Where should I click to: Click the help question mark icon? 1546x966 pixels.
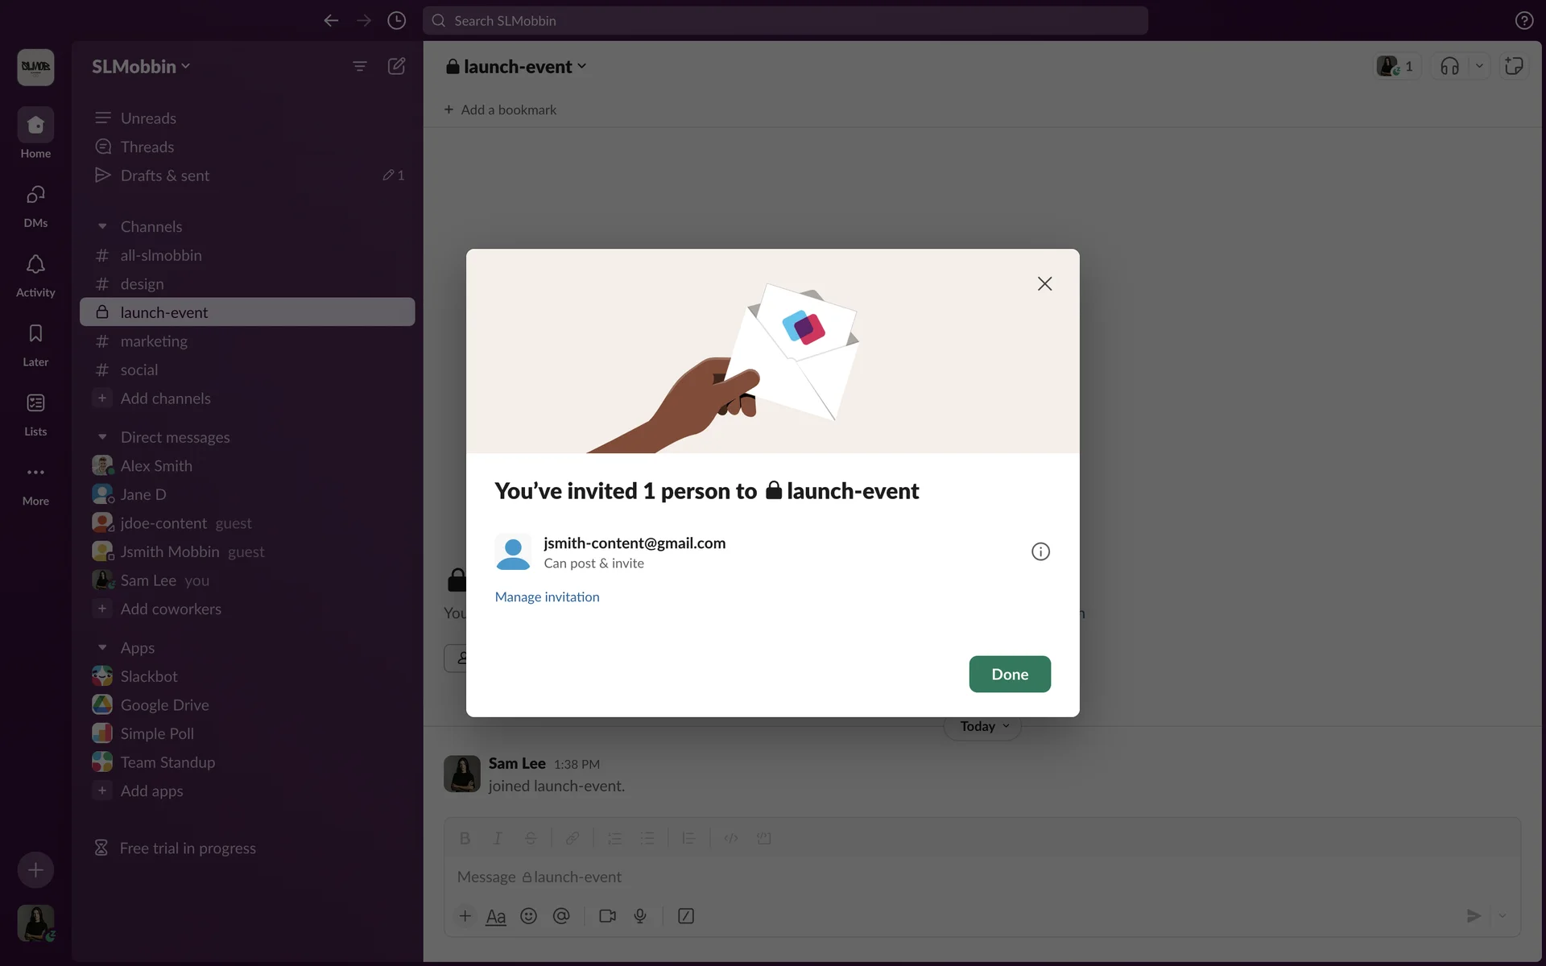(x=1523, y=21)
